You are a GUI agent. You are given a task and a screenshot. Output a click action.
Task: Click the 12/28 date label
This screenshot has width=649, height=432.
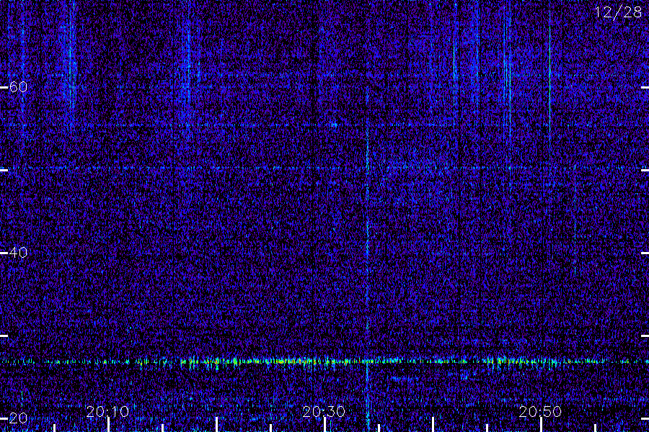[x=618, y=12]
